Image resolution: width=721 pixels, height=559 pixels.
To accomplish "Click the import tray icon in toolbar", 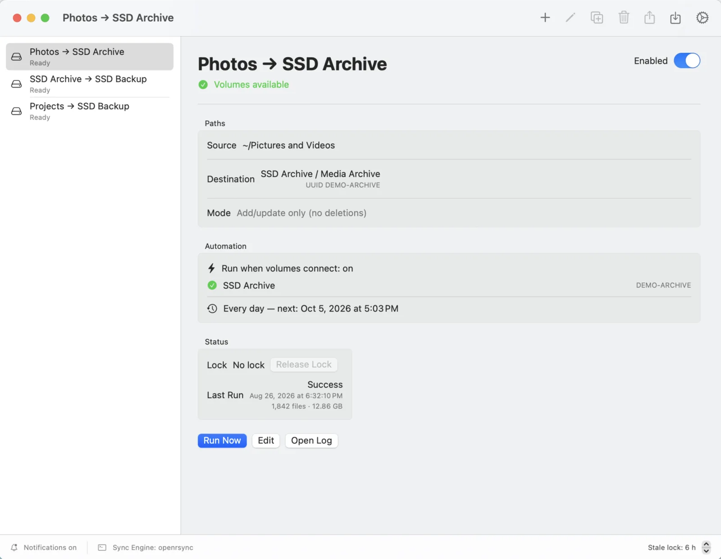I will click(675, 18).
